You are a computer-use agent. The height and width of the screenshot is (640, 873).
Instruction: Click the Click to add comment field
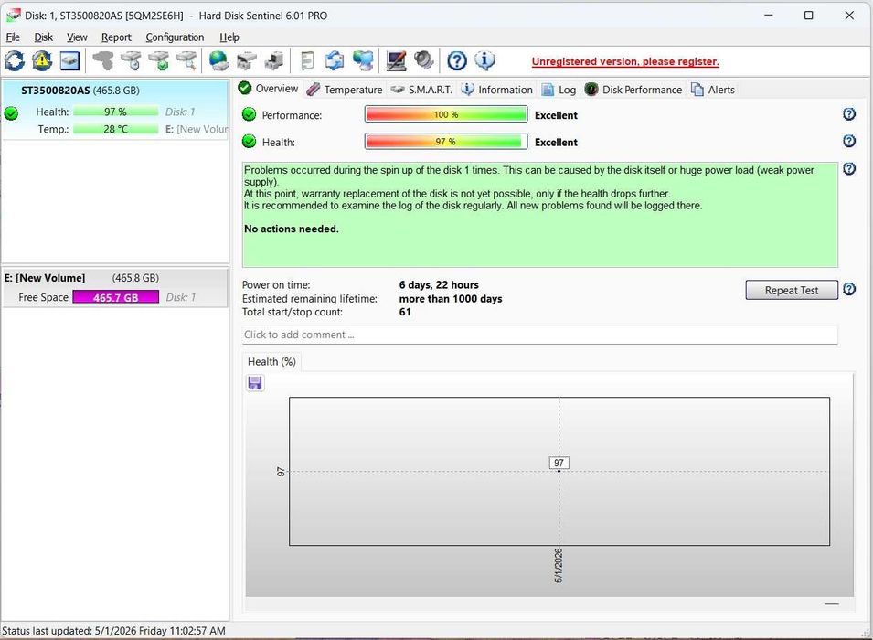539,335
